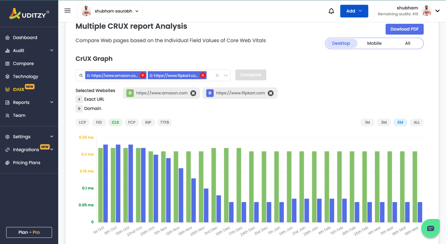Open the shubham saurabh workspace dropdown

110,11
